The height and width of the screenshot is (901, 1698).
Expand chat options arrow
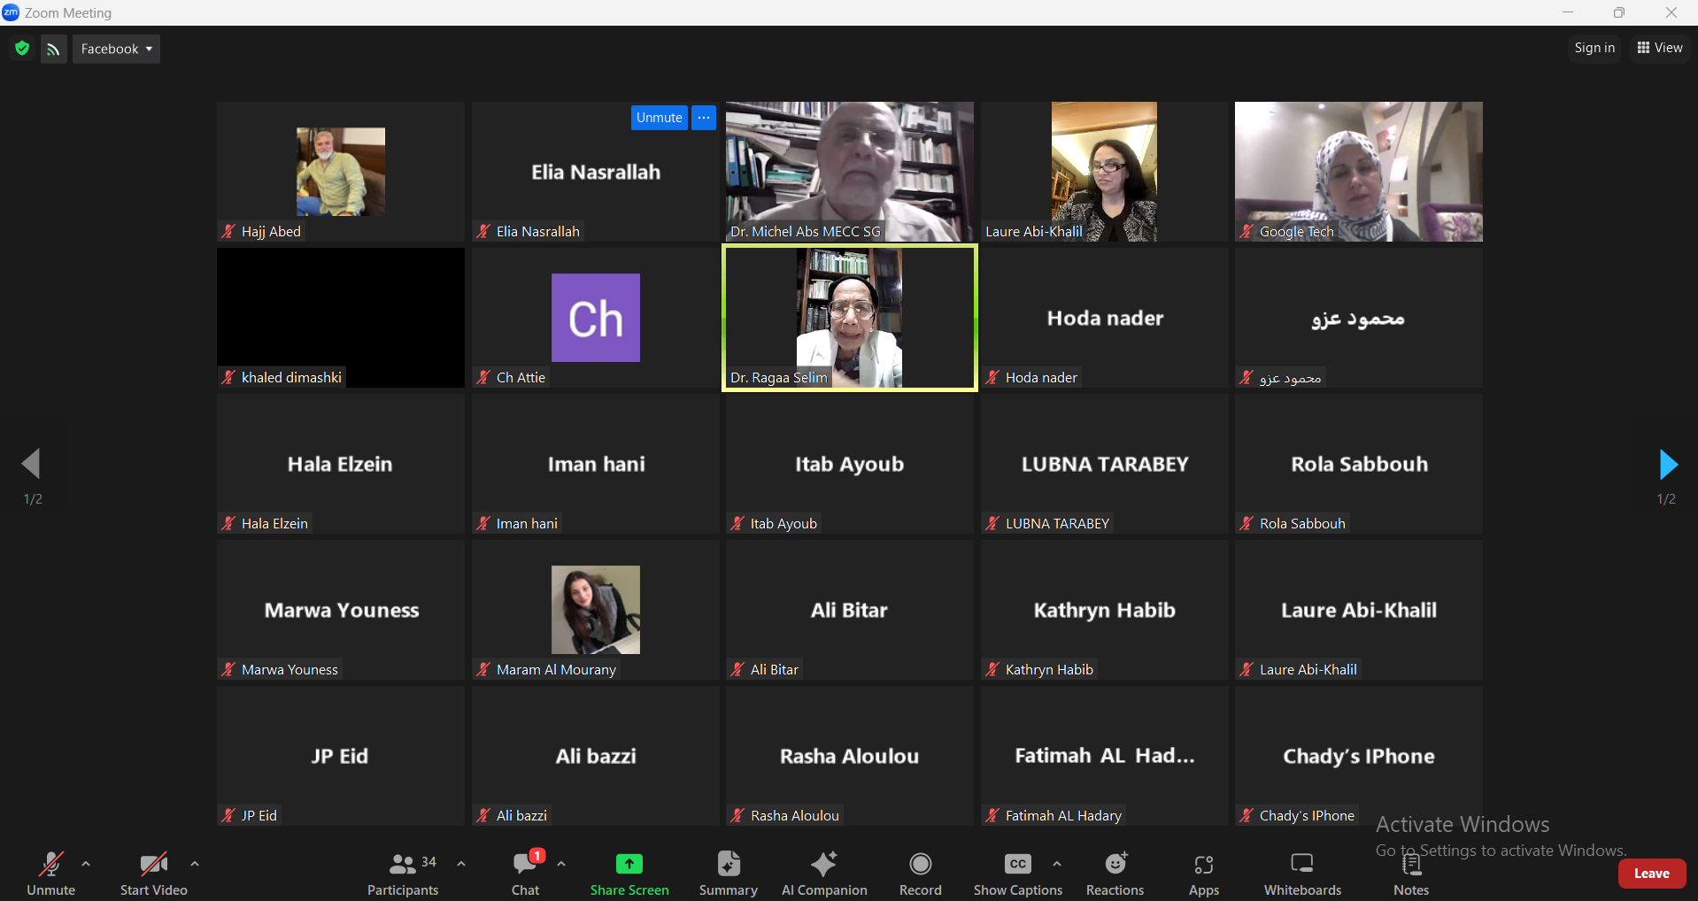[x=561, y=864]
